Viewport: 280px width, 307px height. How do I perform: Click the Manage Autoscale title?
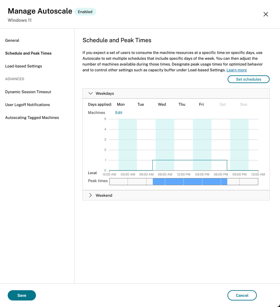coord(40,11)
